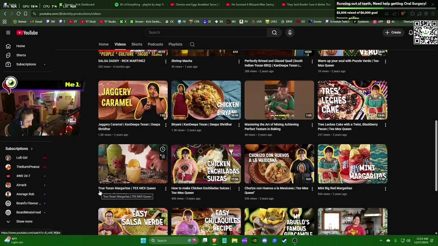Open the YouTube hamburger guide menu
438x246 pixels.
pyautogui.click(x=8, y=32)
